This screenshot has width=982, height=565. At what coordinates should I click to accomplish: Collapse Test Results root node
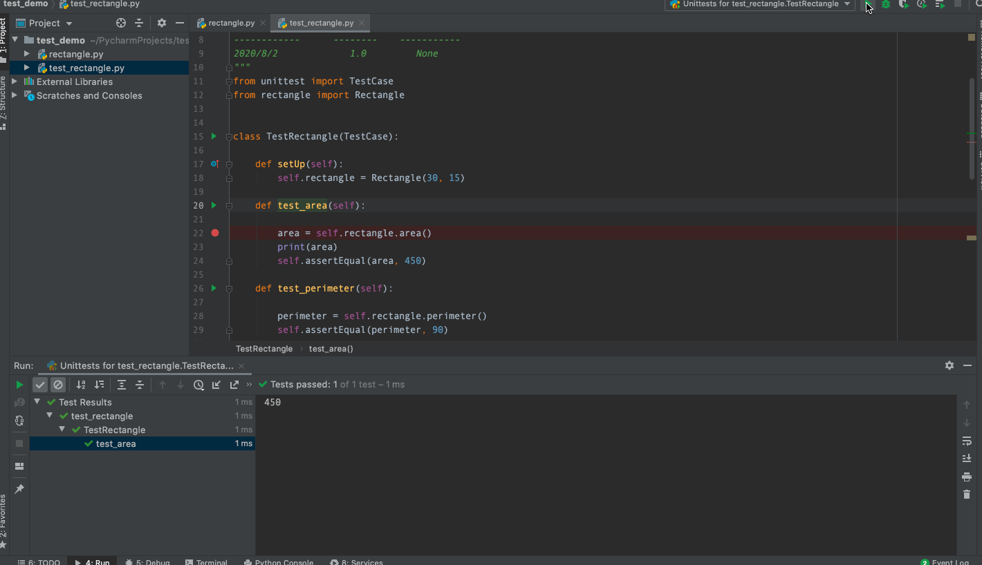37,402
